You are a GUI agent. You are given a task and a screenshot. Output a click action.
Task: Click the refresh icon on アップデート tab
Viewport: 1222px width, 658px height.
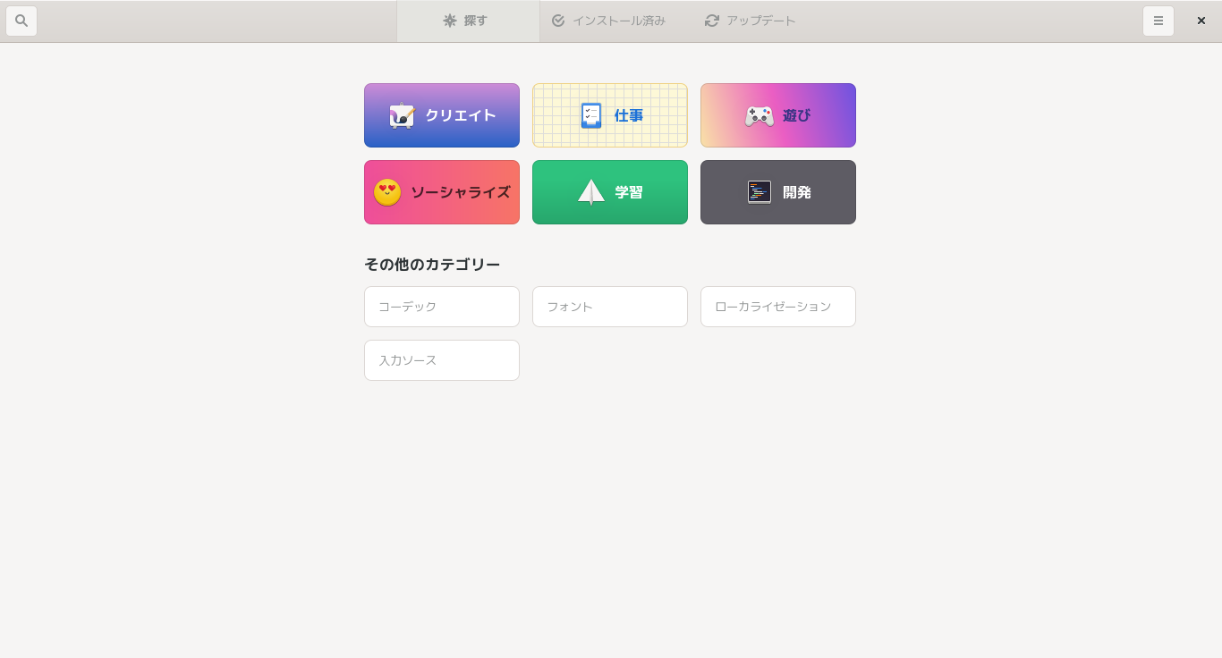click(712, 21)
